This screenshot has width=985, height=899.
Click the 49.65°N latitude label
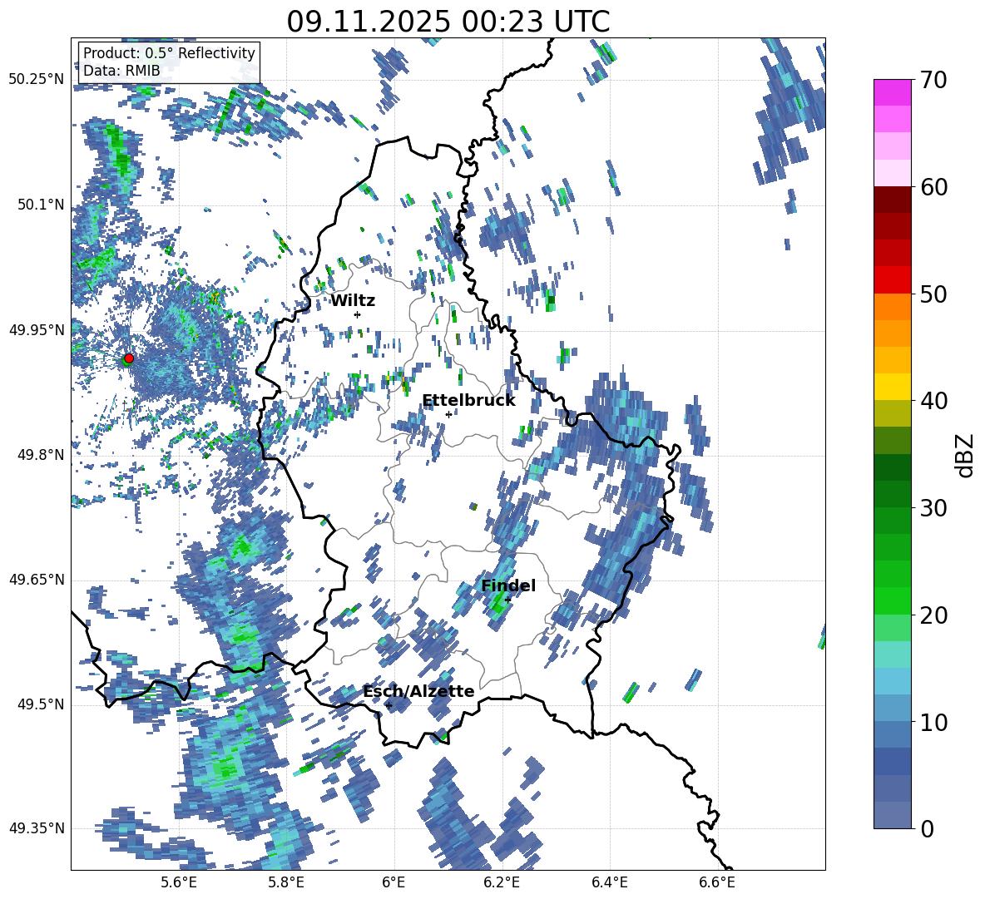(37, 579)
